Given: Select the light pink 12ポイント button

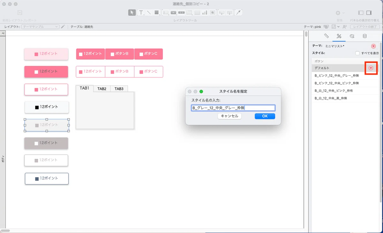Looking at the screenshot, I should 46,54.
